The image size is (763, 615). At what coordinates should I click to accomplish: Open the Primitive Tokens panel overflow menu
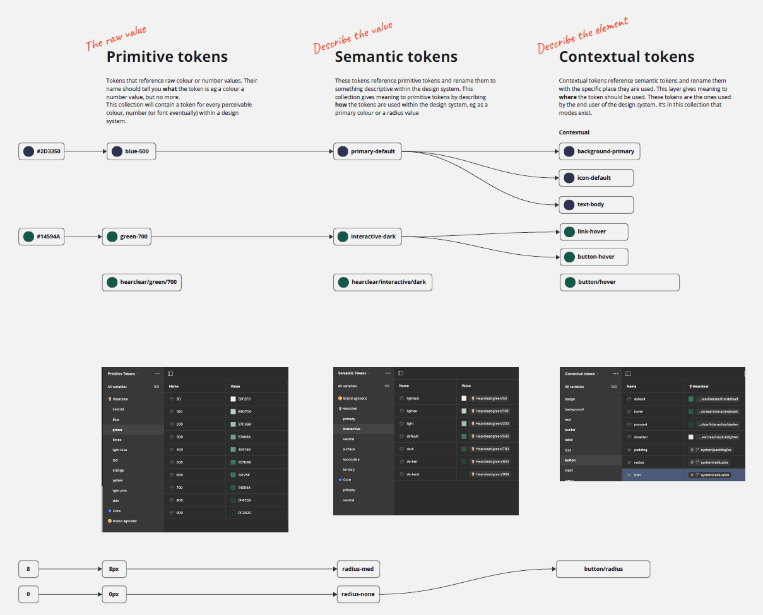[157, 373]
